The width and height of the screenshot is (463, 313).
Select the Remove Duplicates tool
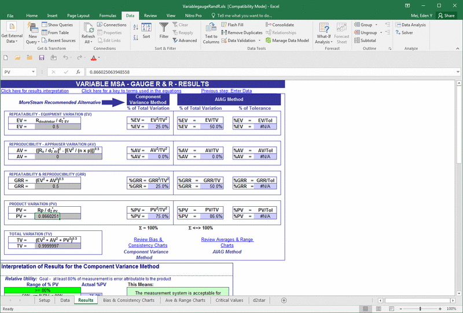(242, 33)
